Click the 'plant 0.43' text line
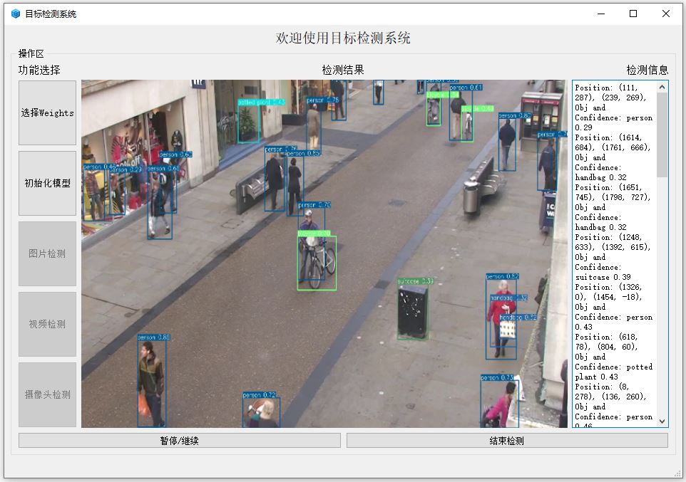The width and height of the screenshot is (686, 482). [x=596, y=377]
